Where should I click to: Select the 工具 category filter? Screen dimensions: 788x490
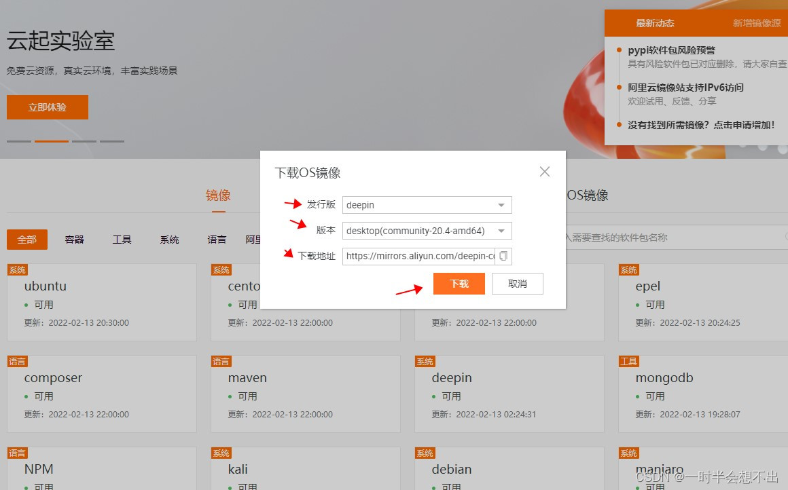(x=122, y=240)
